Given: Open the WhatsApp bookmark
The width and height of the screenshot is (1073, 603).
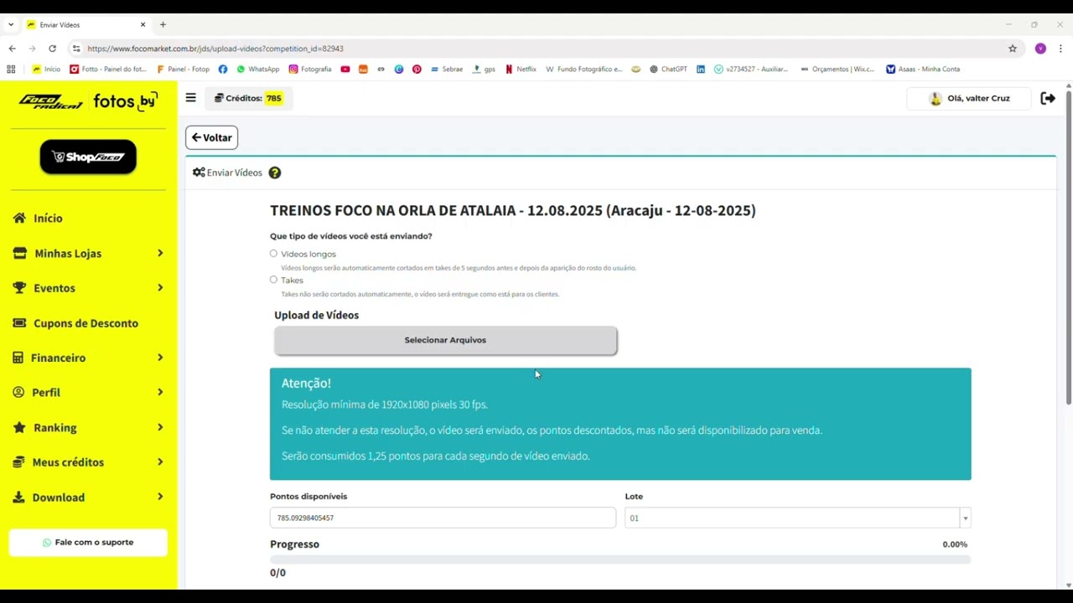Looking at the screenshot, I should (x=258, y=70).
